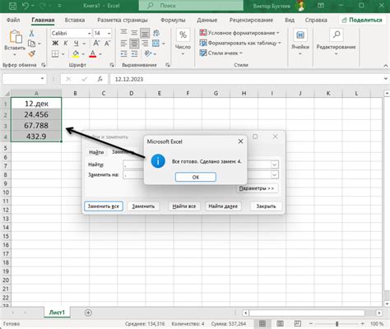Decrease font size with the small A icon
The height and width of the screenshot is (329, 390).
point(107,43)
